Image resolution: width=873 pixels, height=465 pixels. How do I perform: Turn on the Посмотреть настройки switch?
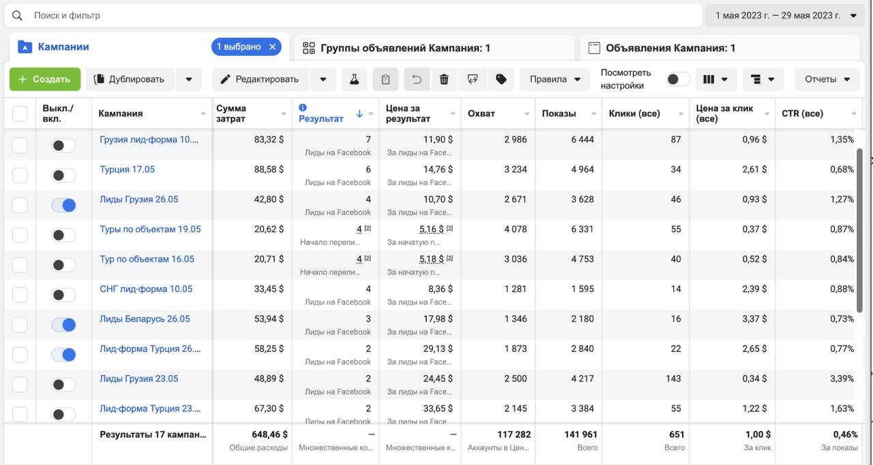(x=677, y=79)
